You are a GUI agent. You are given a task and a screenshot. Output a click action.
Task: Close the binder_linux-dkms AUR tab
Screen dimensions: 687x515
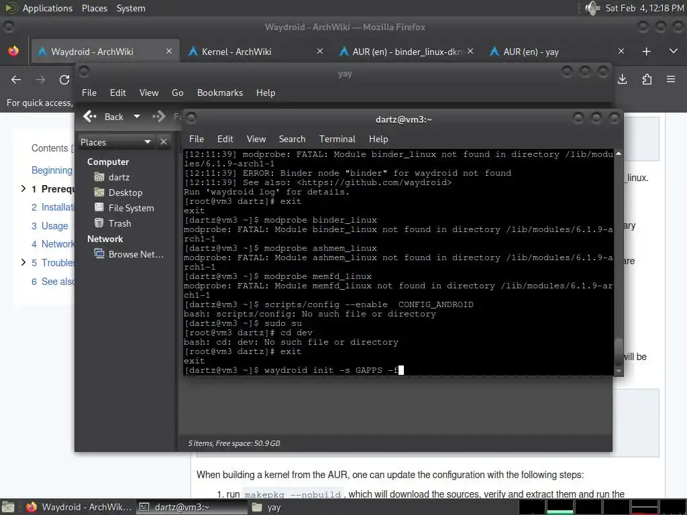coord(470,51)
